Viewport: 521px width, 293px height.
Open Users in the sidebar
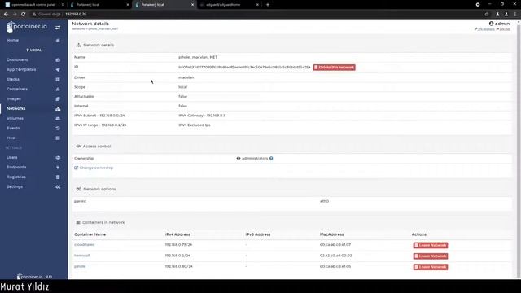pos(12,157)
